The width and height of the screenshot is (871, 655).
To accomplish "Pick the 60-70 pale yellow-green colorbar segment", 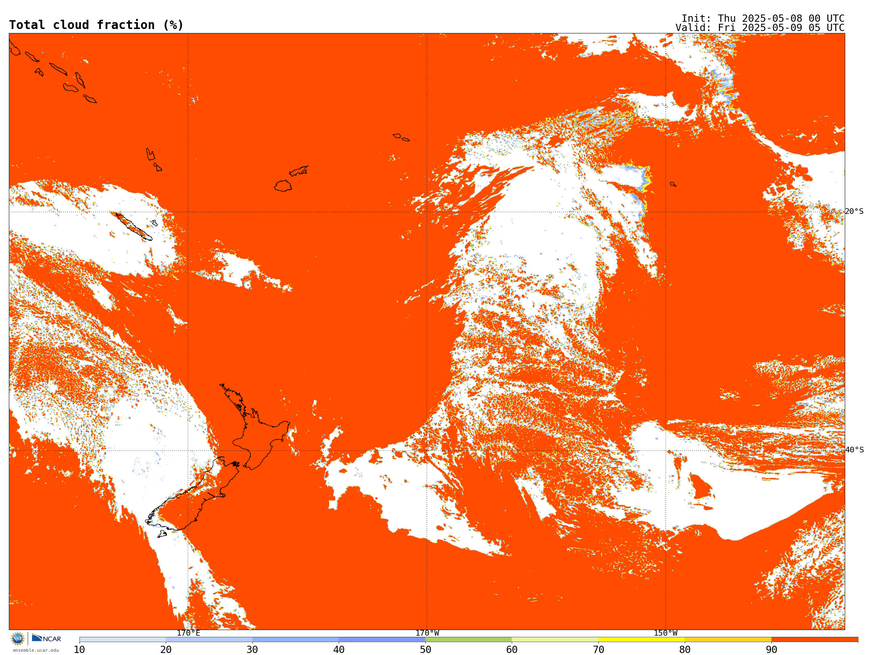I will (555, 639).
